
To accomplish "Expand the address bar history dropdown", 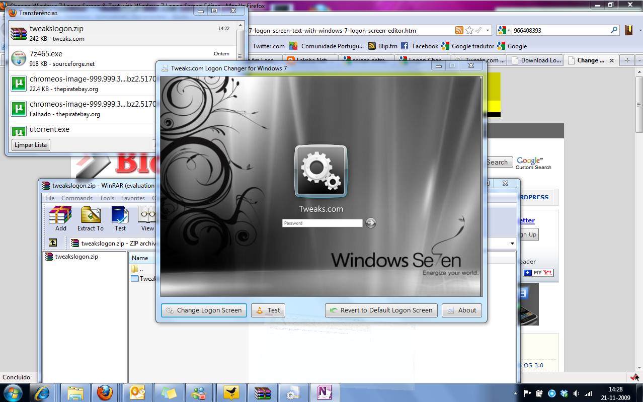I will (488, 30).
